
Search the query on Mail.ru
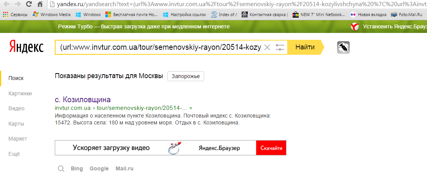[x=124, y=169]
